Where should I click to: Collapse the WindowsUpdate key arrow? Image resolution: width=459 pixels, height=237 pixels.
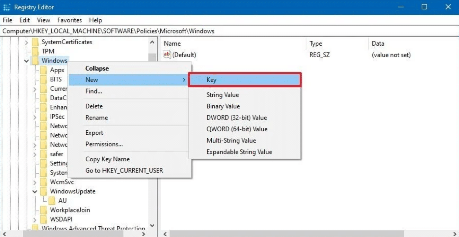[x=35, y=191]
